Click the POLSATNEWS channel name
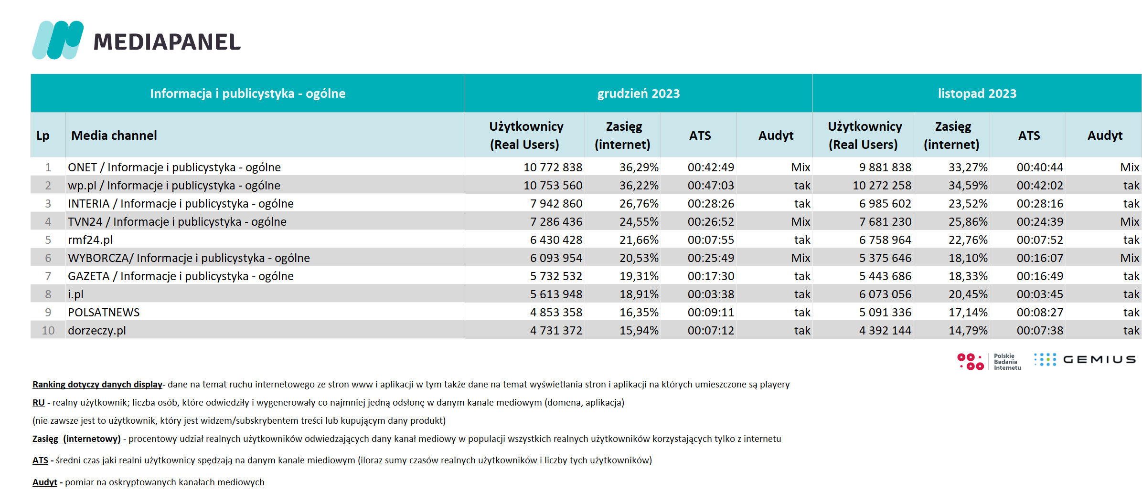Screen dimensions: 1142x491 (x=104, y=312)
